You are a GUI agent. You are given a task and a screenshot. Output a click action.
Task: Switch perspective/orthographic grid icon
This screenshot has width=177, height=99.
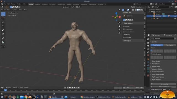pyautogui.click(x=119, y=33)
